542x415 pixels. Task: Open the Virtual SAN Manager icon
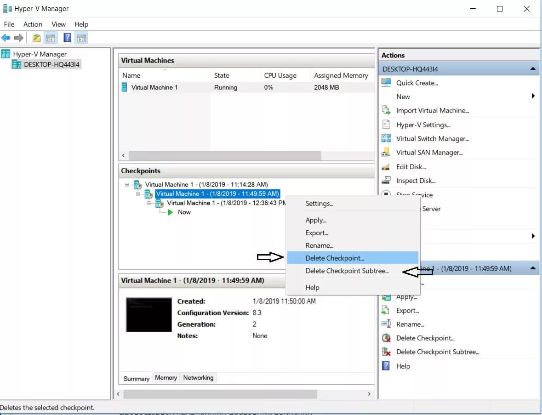[386, 152]
